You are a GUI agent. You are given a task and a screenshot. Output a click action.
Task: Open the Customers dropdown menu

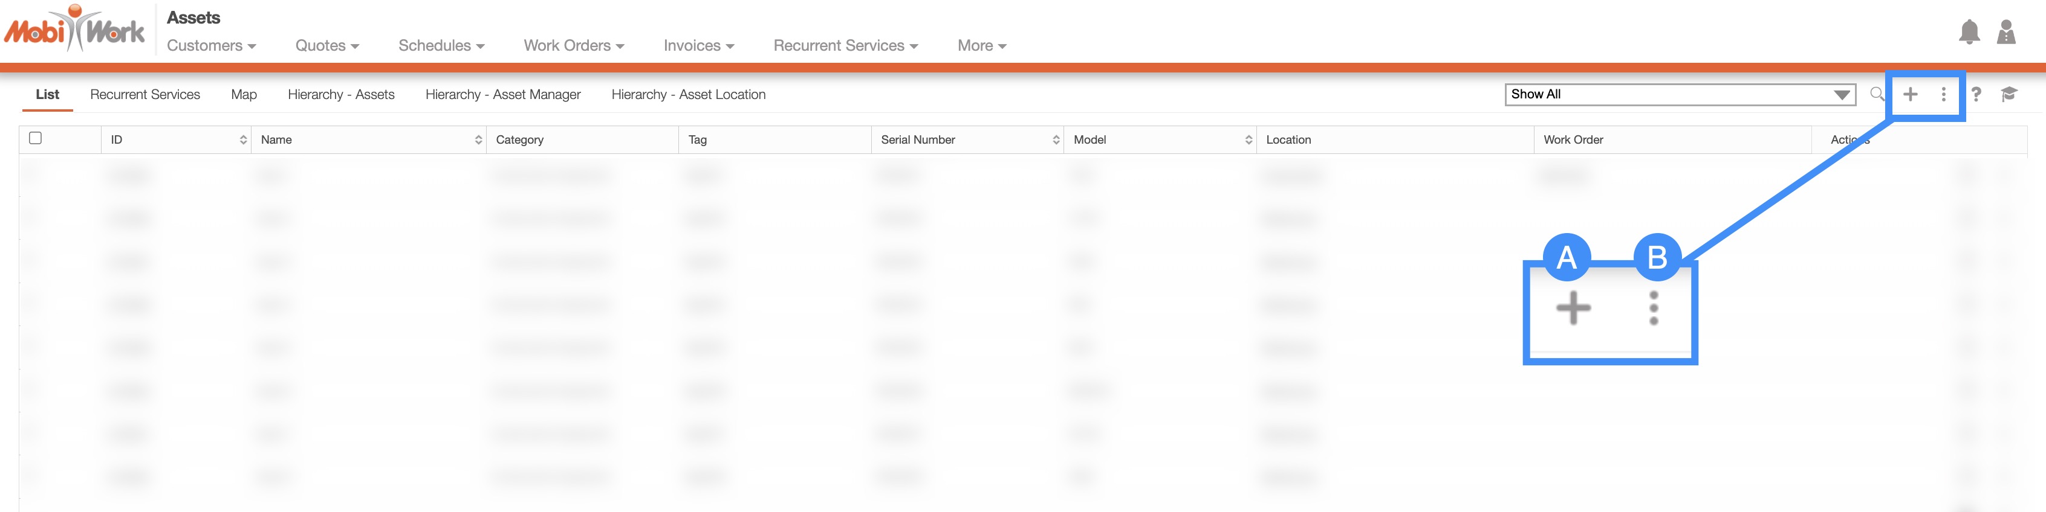[211, 46]
